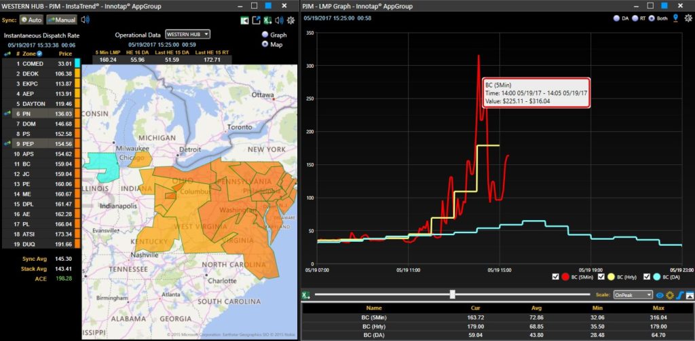Click the Last HE 15 RT value 172.71
The width and height of the screenshot is (695, 341).
[212, 59]
